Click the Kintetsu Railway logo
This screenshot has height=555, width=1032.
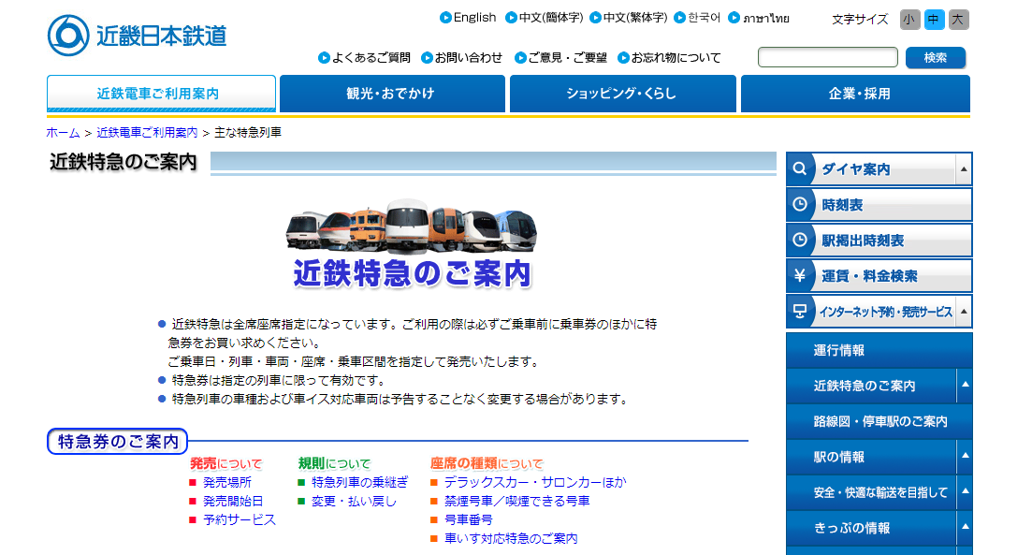[137, 36]
